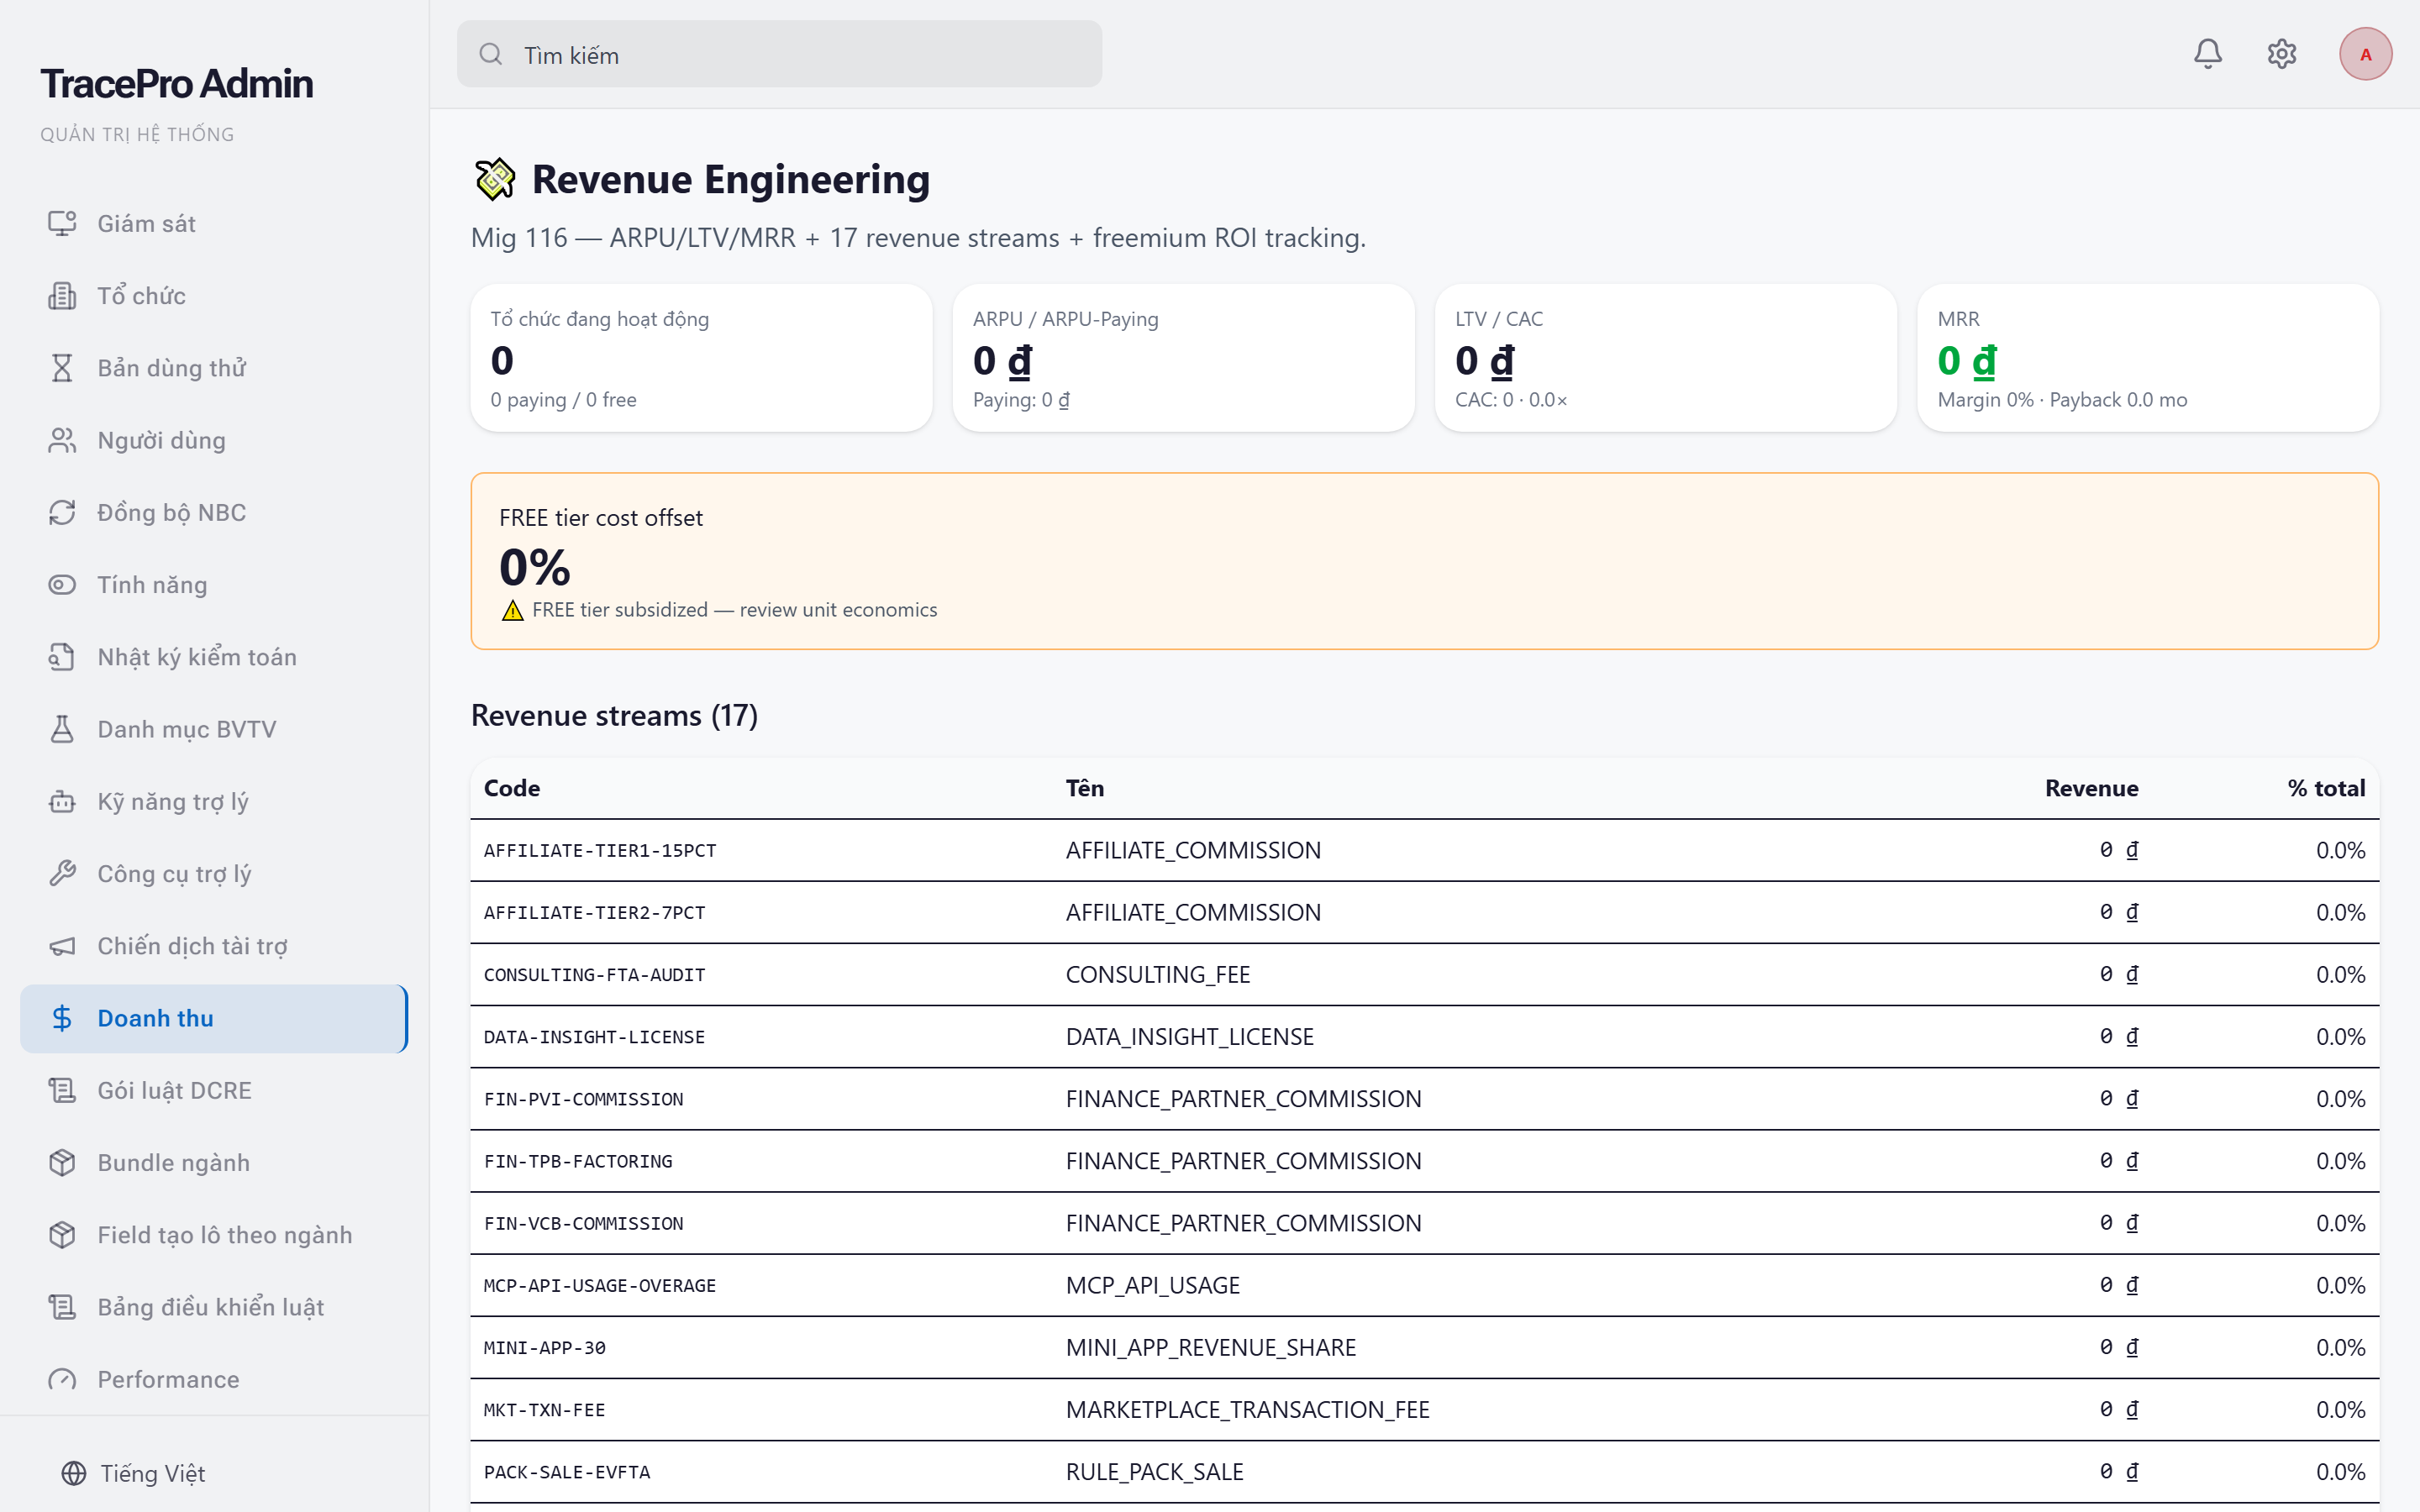
Task: Open the Người dùng menu item
Action: (x=214, y=440)
